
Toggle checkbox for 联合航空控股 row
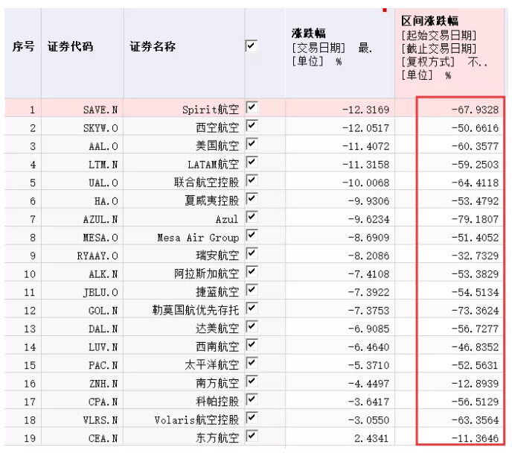click(251, 180)
